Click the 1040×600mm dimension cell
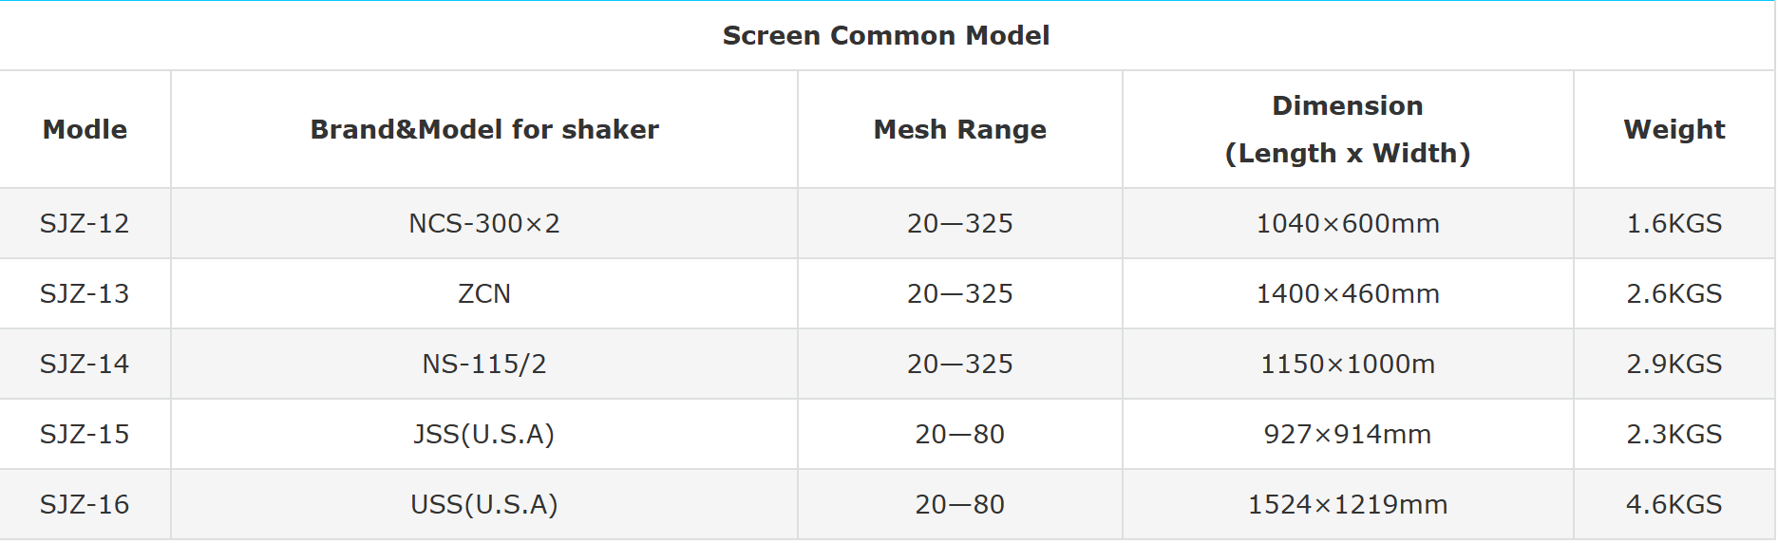1778x543 pixels. 1347,223
